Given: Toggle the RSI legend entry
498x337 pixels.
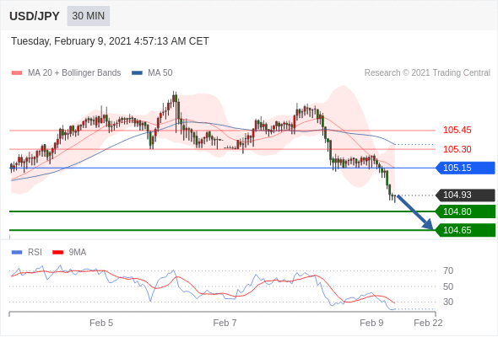Looking at the screenshot, I should pyautogui.click(x=27, y=253).
